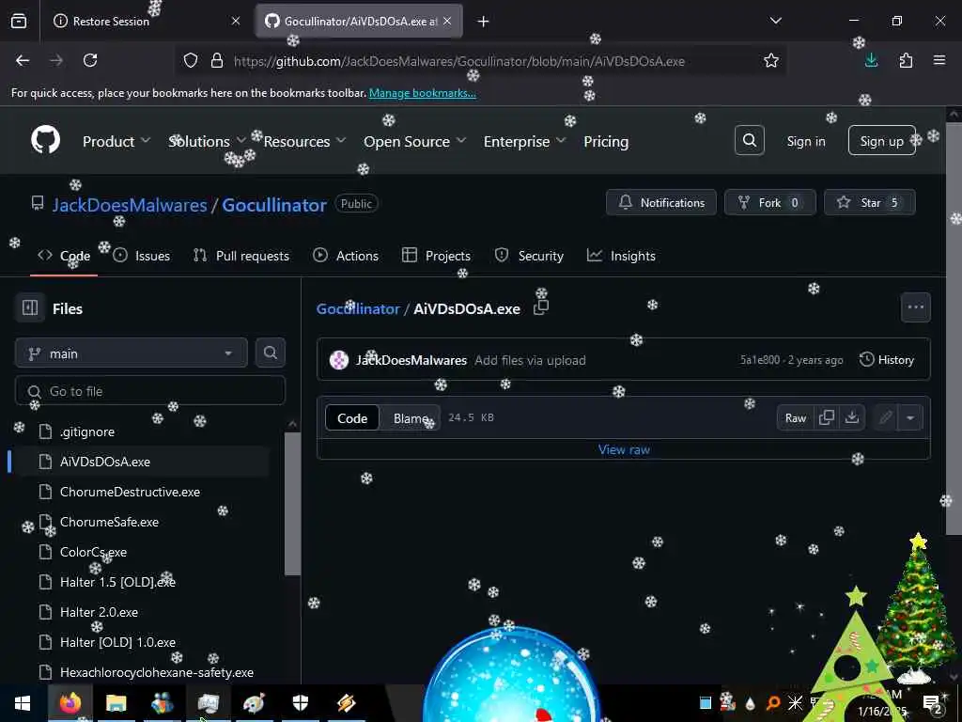
Task: Click the Go to file input
Action: (150, 391)
